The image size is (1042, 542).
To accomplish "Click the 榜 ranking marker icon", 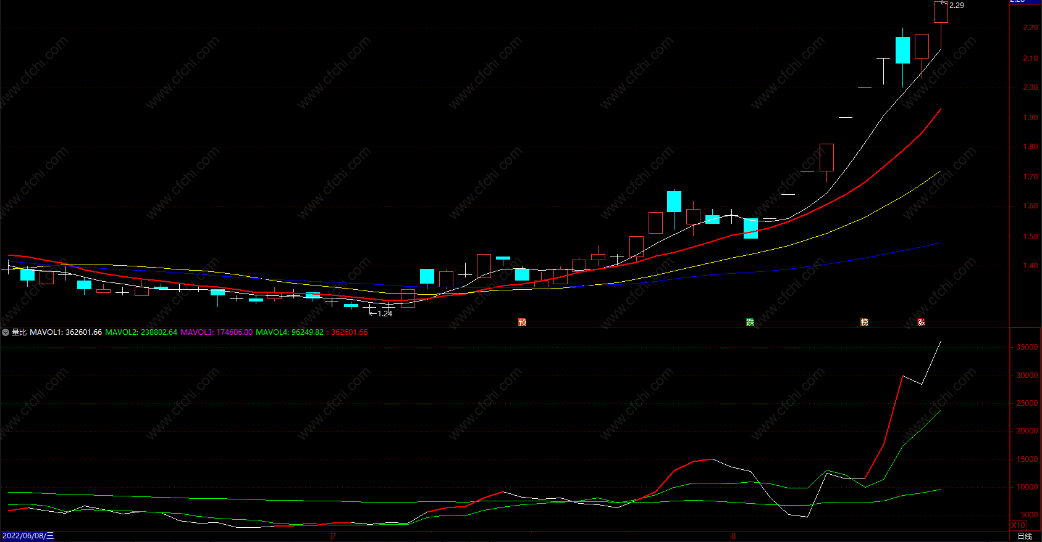I will [x=865, y=322].
